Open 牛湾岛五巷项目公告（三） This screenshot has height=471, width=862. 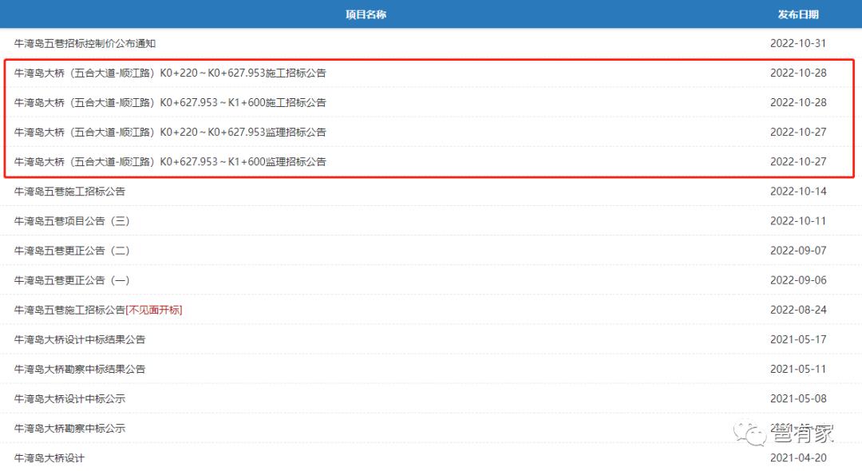[x=72, y=221]
